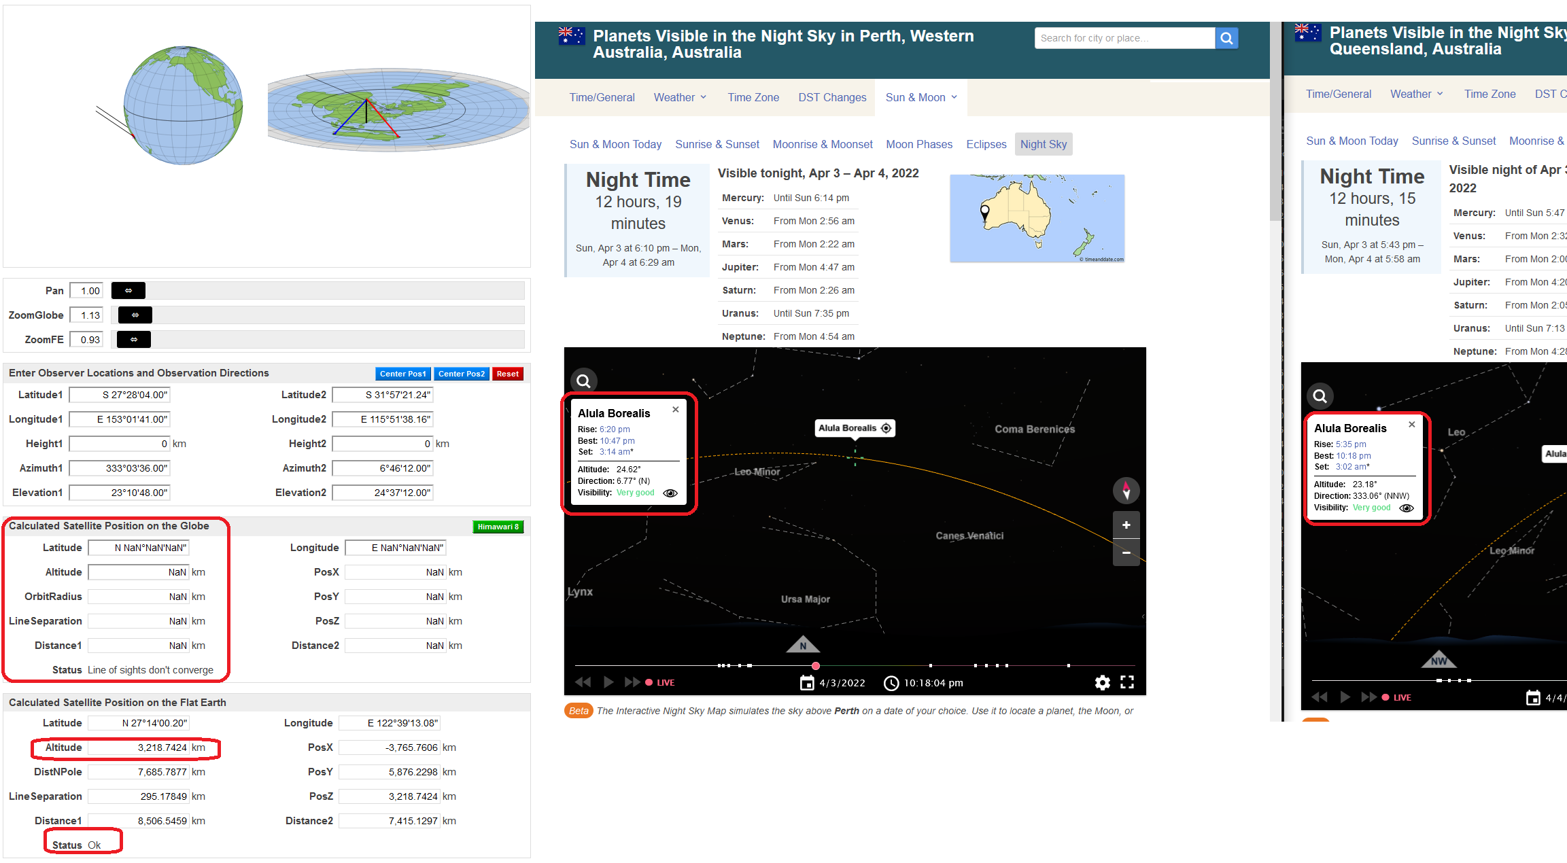1567x863 pixels.
Task: Click rewind button on Queensland sky map
Action: [1319, 697]
